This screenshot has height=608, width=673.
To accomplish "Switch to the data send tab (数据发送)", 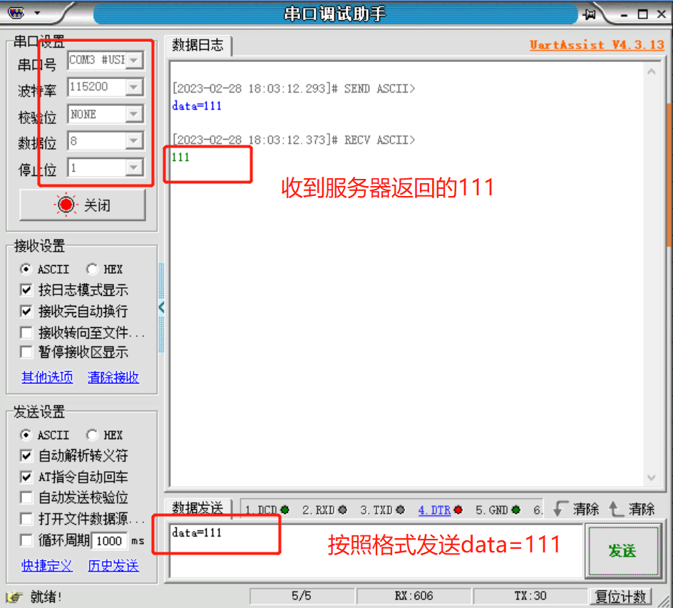I will pyautogui.click(x=198, y=508).
